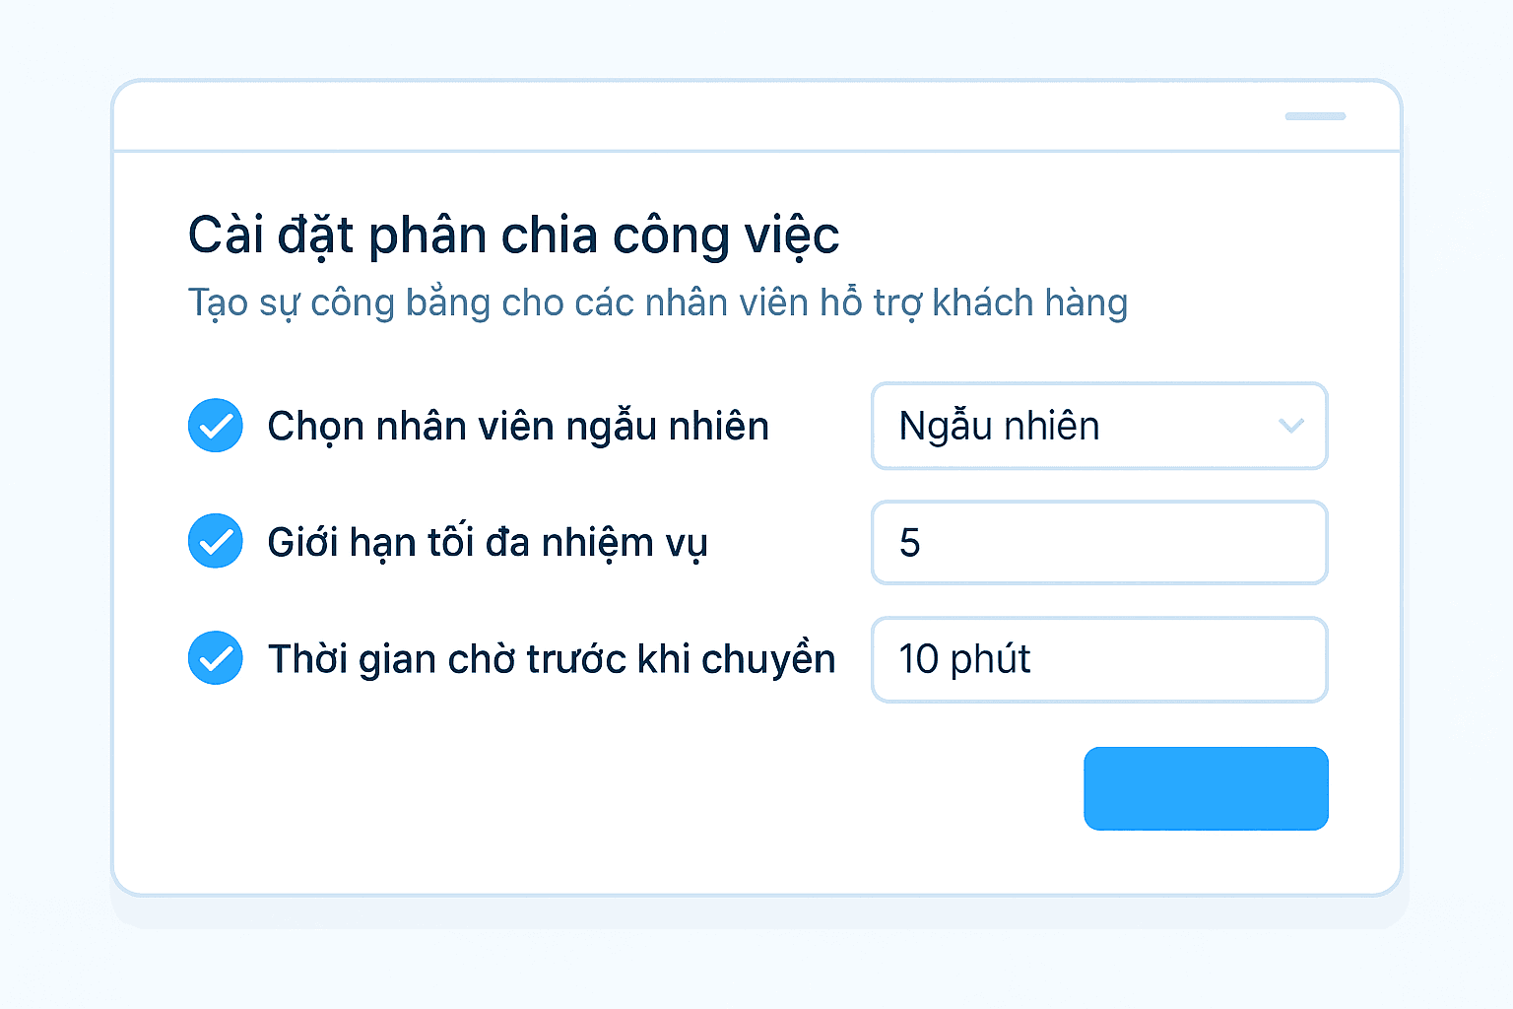This screenshot has width=1513, height=1009.
Task: Click the "Thời gian chờ trước khi chuyển" label
Action: 552,659
